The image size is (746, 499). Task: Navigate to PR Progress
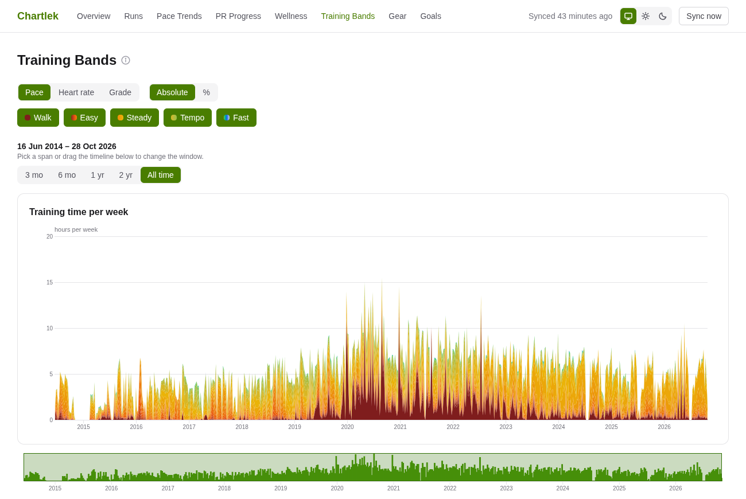pos(238,16)
